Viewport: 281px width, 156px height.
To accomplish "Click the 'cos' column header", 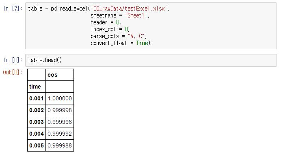I will (x=52, y=75).
